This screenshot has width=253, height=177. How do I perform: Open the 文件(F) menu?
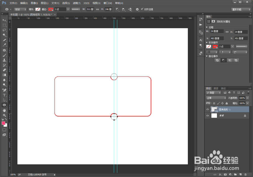point(13,3)
